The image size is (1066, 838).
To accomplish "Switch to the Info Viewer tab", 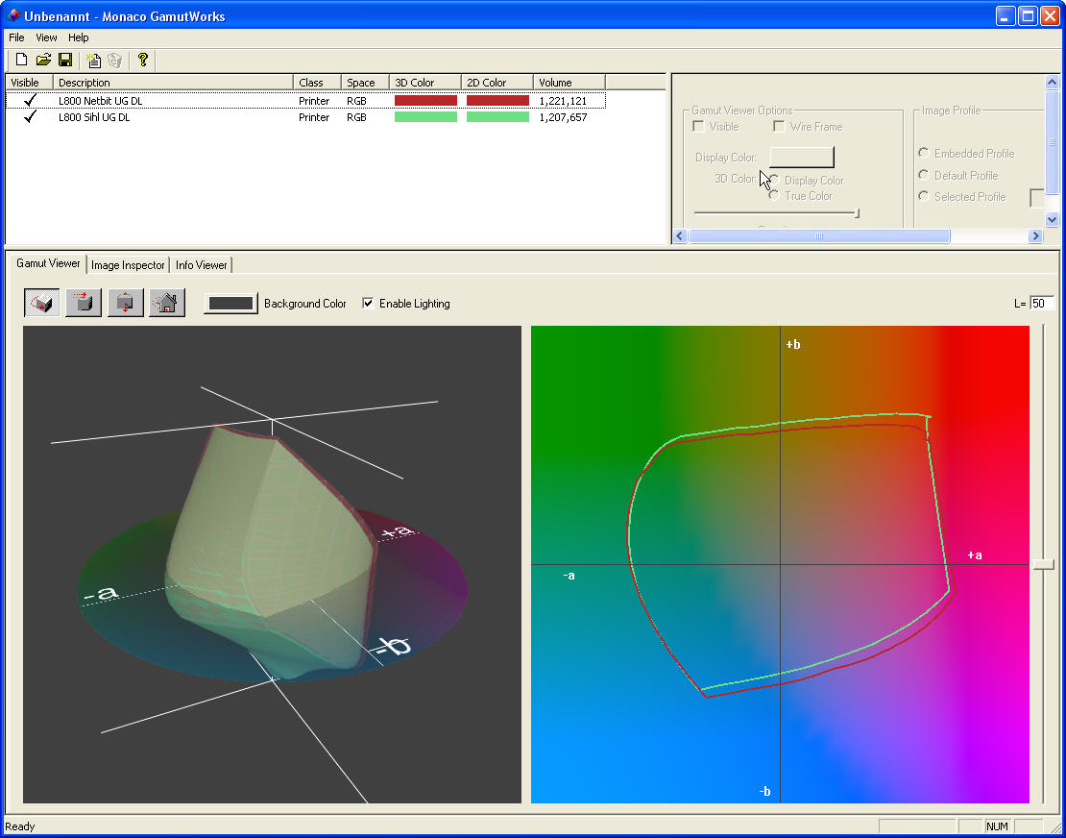I will click(x=201, y=265).
